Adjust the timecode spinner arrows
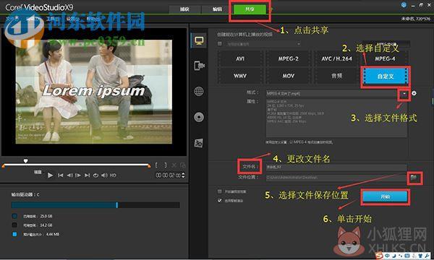 (x=183, y=175)
